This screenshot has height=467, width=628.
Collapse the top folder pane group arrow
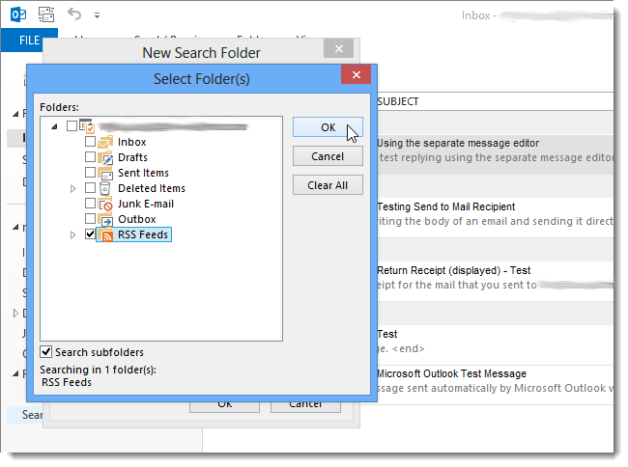click(15, 115)
